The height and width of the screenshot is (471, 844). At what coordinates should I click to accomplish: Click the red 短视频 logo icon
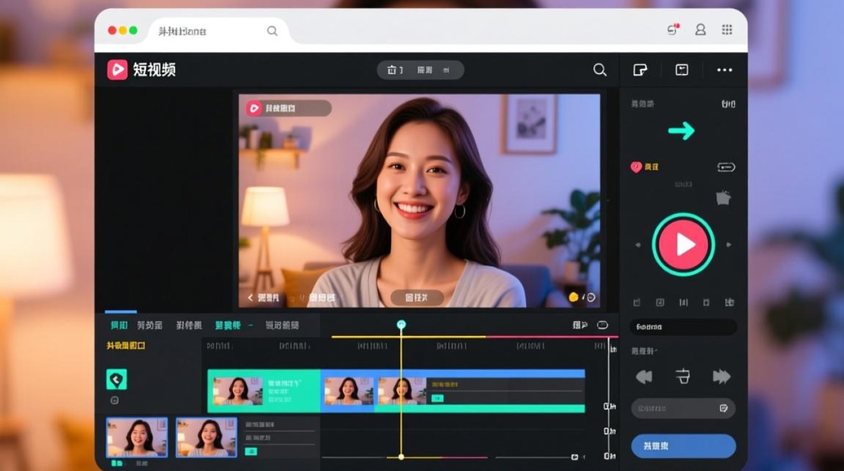click(x=117, y=70)
